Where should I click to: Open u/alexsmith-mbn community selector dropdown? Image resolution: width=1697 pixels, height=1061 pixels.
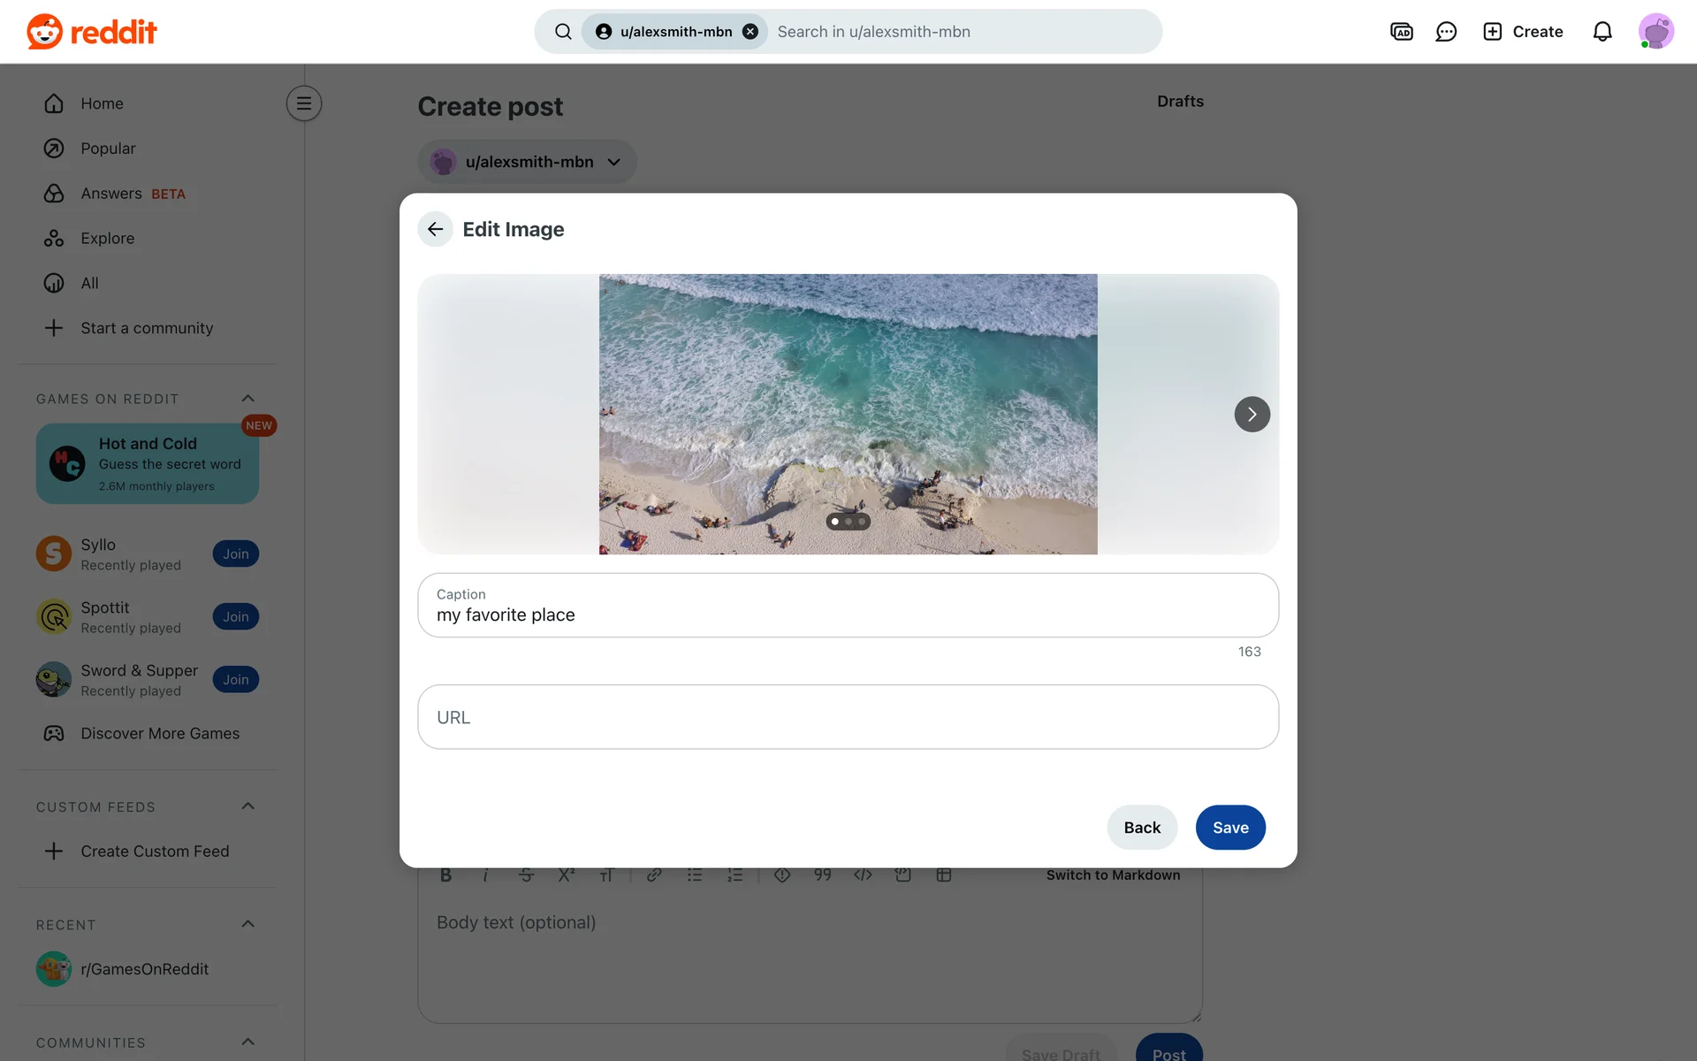(x=528, y=162)
